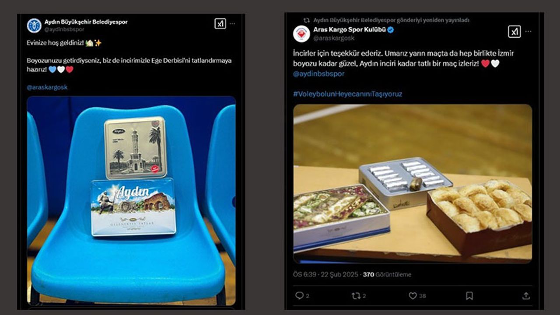Open the #VoleybolunHeyecanınıTaşıyoruz hashtag
The height and width of the screenshot is (315, 560).
347,94
